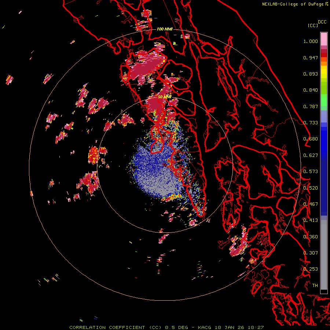
Task: Click the [CC] units label
Action: tap(313, 25)
